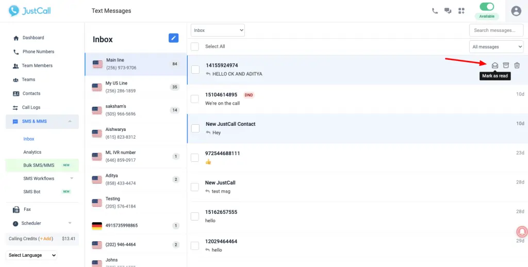
Task: Open the 'test msg' conversation
Action: 357,187
